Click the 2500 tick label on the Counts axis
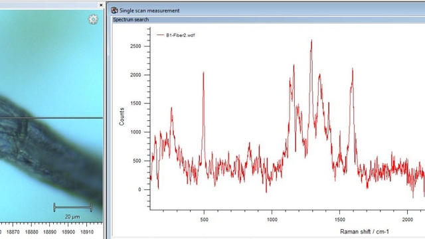Image resolution: width=425 pixels, height=239 pixels. 135,46
